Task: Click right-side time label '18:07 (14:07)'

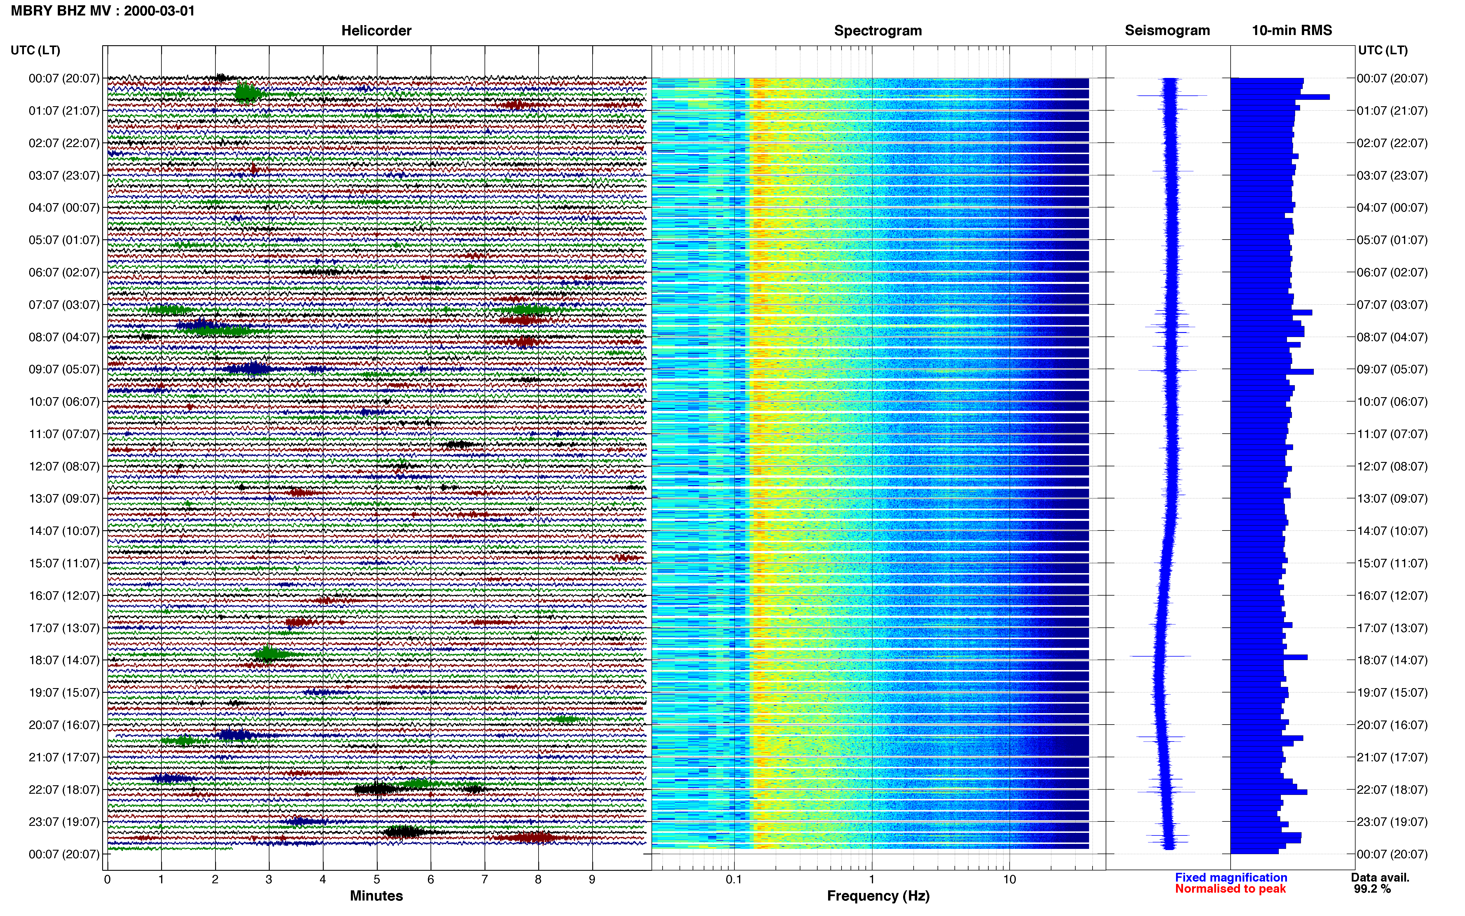Action: click(1392, 660)
